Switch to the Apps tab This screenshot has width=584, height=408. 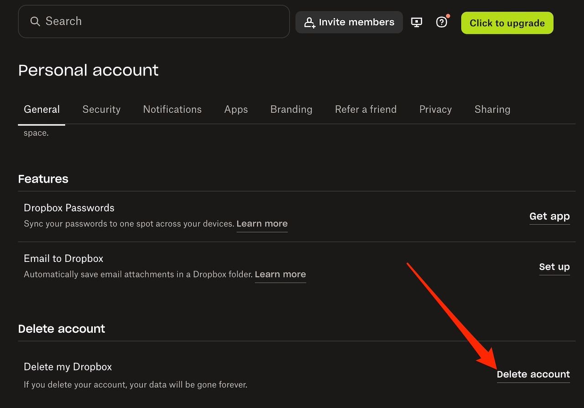(236, 110)
